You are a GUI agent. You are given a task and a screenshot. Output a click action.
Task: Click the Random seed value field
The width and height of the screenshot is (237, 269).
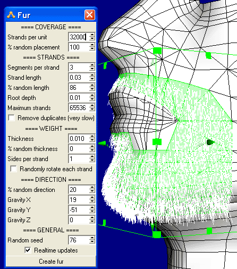click(79, 240)
